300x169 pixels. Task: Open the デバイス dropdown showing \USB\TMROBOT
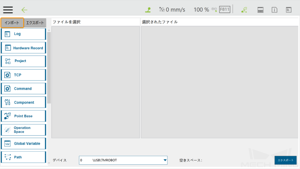coord(123,160)
